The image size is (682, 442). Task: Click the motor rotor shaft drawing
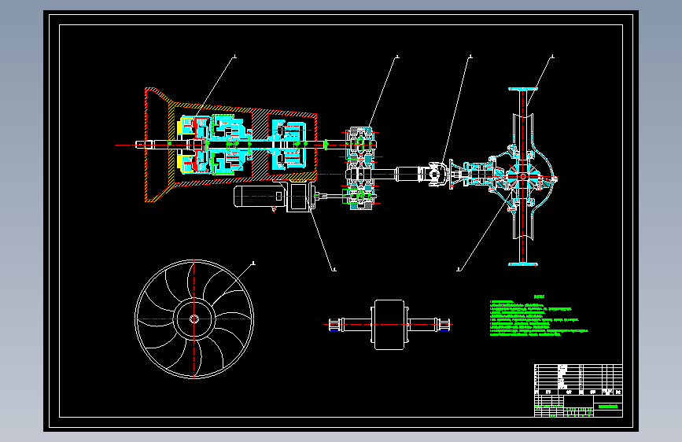[x=389, y=325]
